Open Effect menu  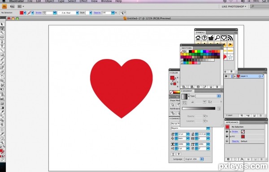click(83, 1)
